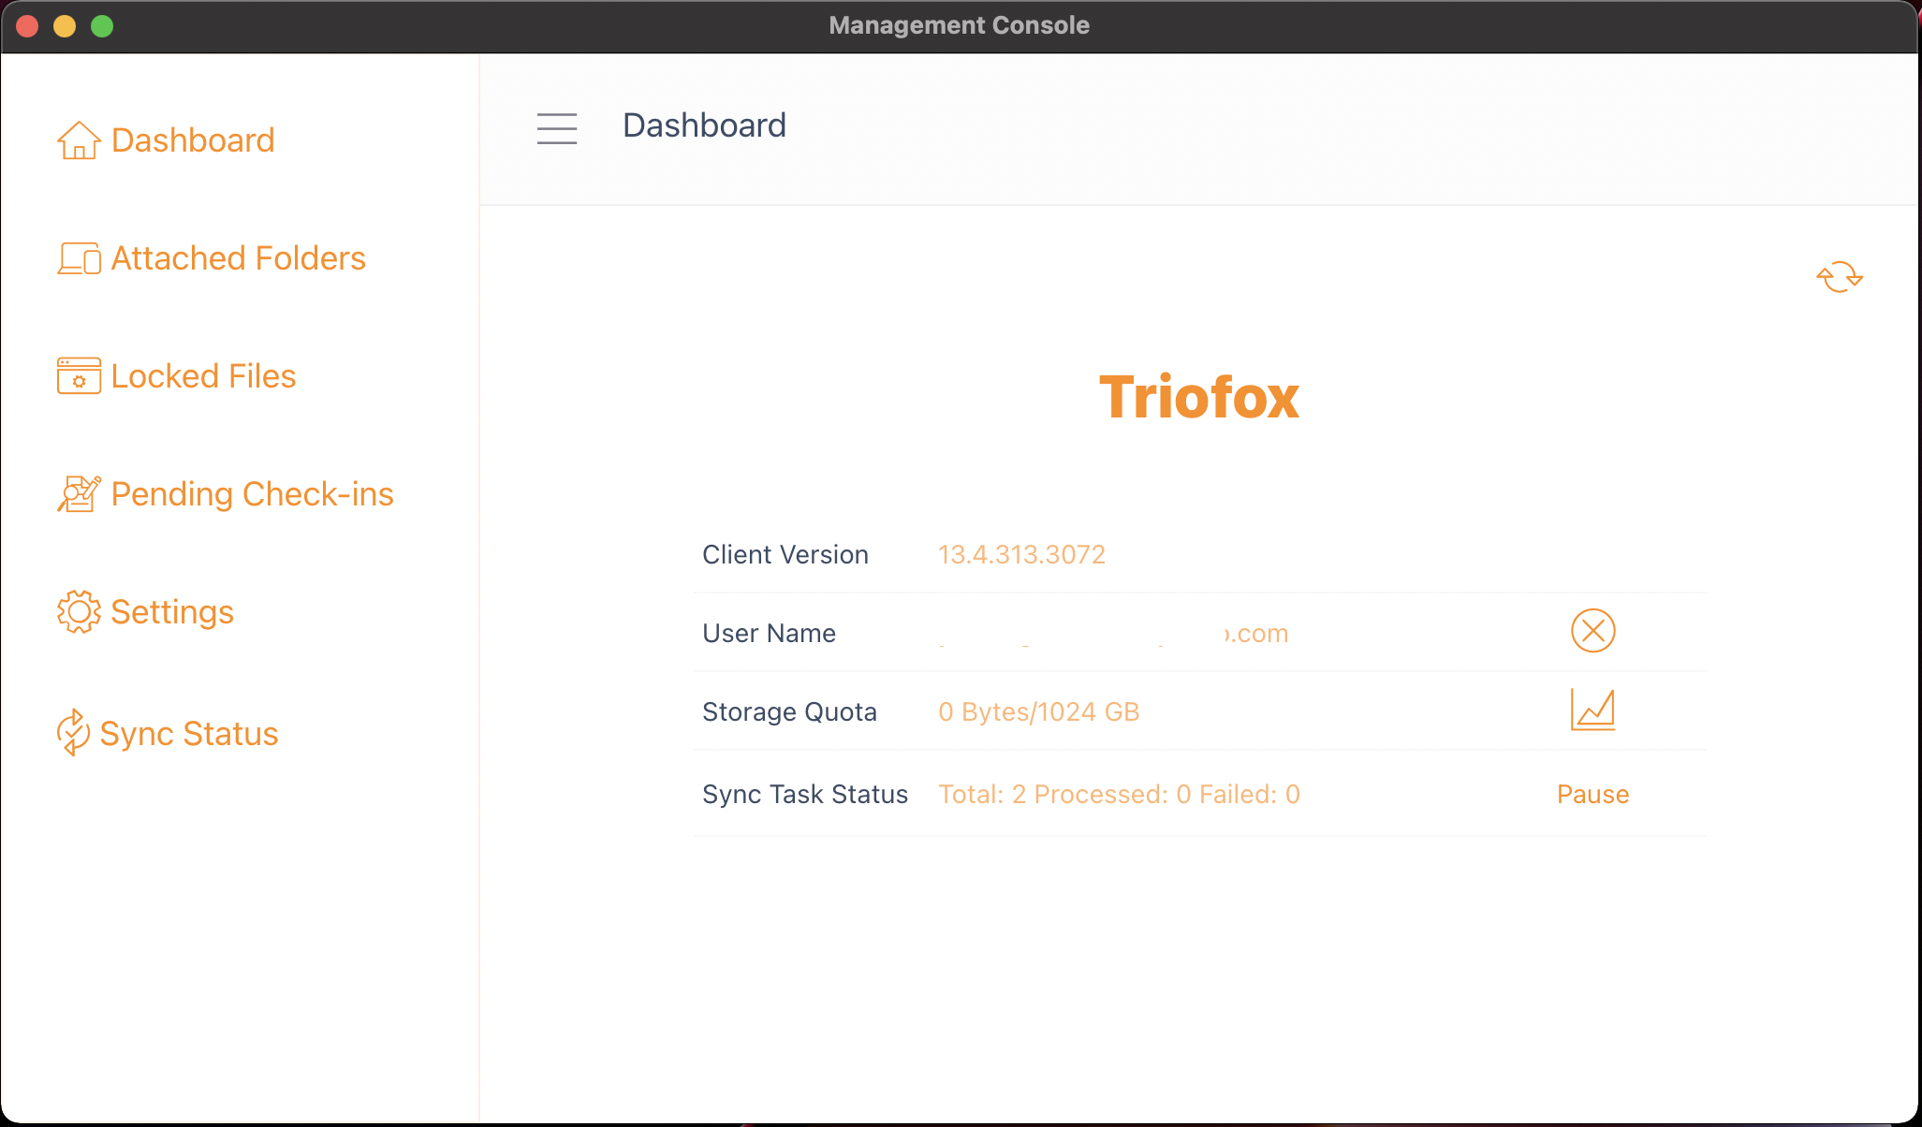The width and height of the screenshot is (1922, 1127).
Task: Refresh the dashboard with the sync arrows icon
Action: click(x=1840, y=277)
